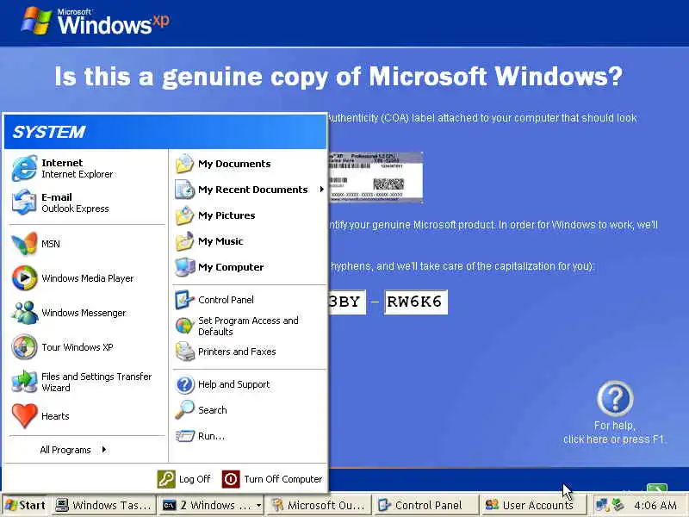Click the My Recent Documents icon
689x517 pixels.
pos(184,190)
